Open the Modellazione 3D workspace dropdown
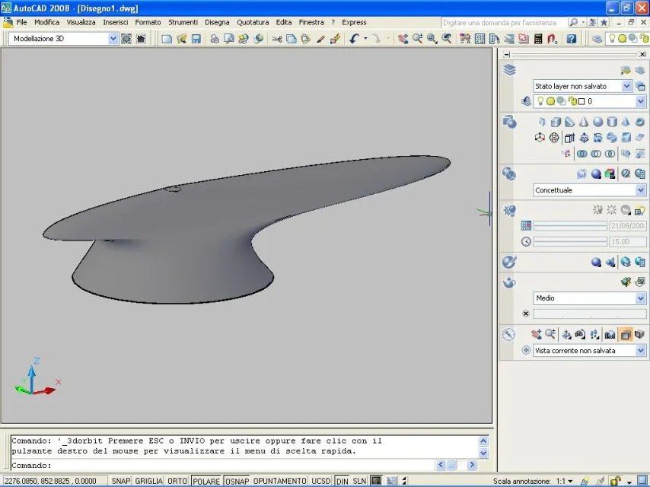This screenshot has width=650, height=487. point(113,39)
